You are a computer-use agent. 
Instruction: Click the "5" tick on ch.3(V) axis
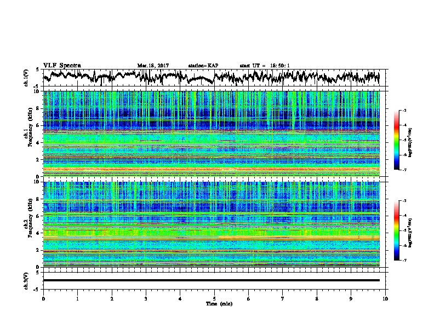pyautogui.click(x=38, y=273)
